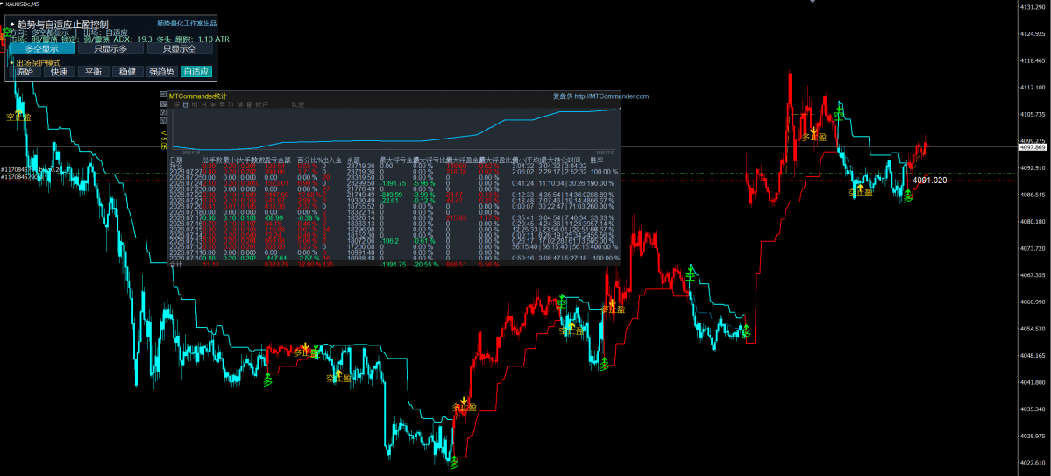
Task: Click the XAUUSDc,M5 chart title
Action: click(24, 4)
